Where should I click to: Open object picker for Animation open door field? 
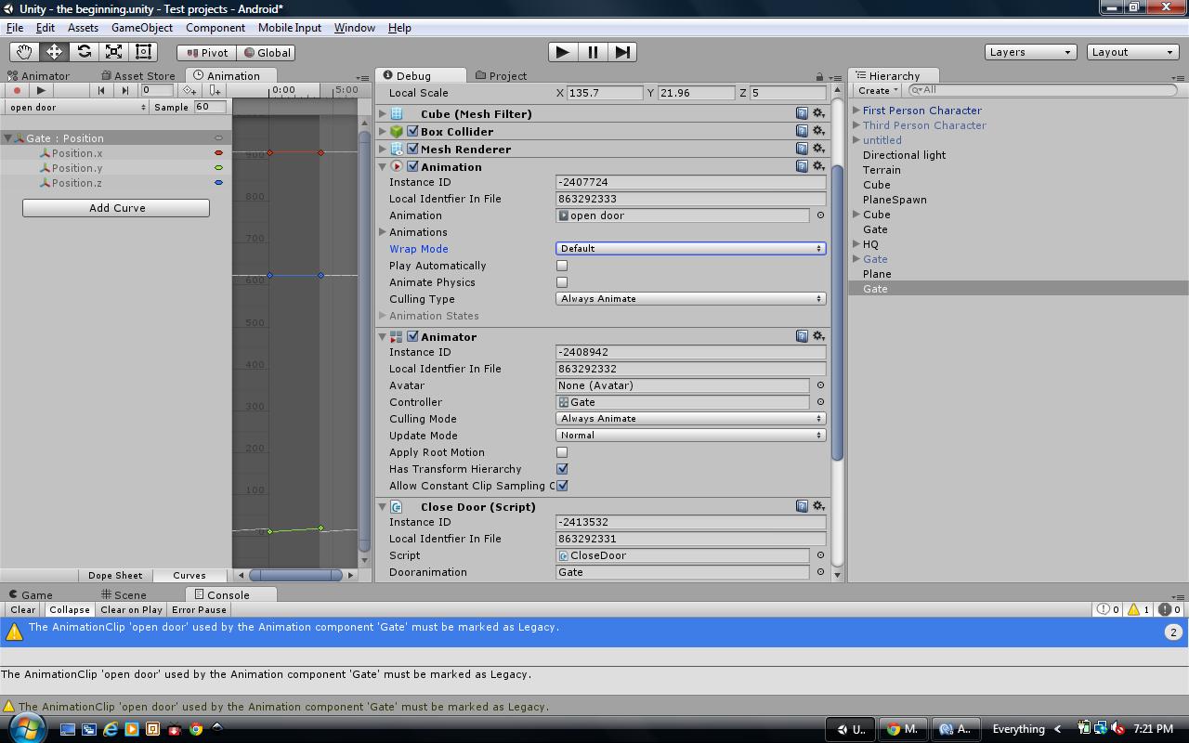(819, 215)
